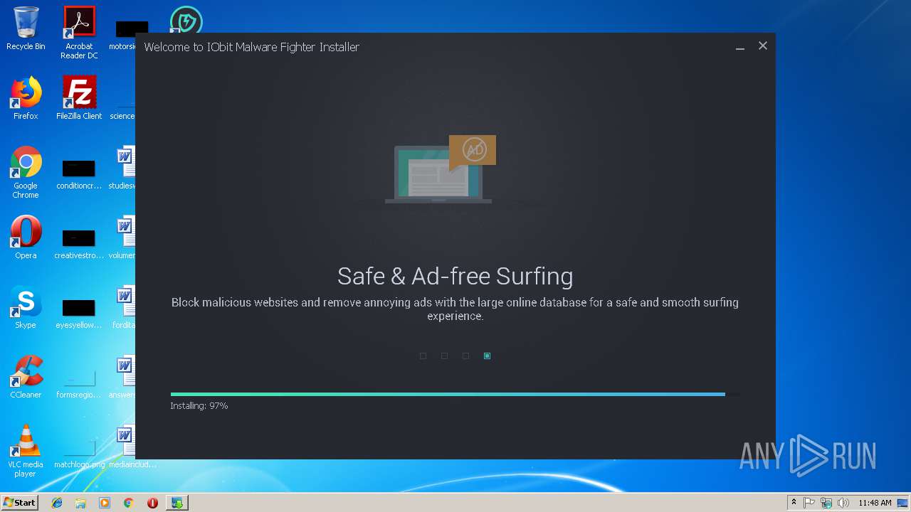
Task: Open network tray icon
Action: tap(826, 503)
